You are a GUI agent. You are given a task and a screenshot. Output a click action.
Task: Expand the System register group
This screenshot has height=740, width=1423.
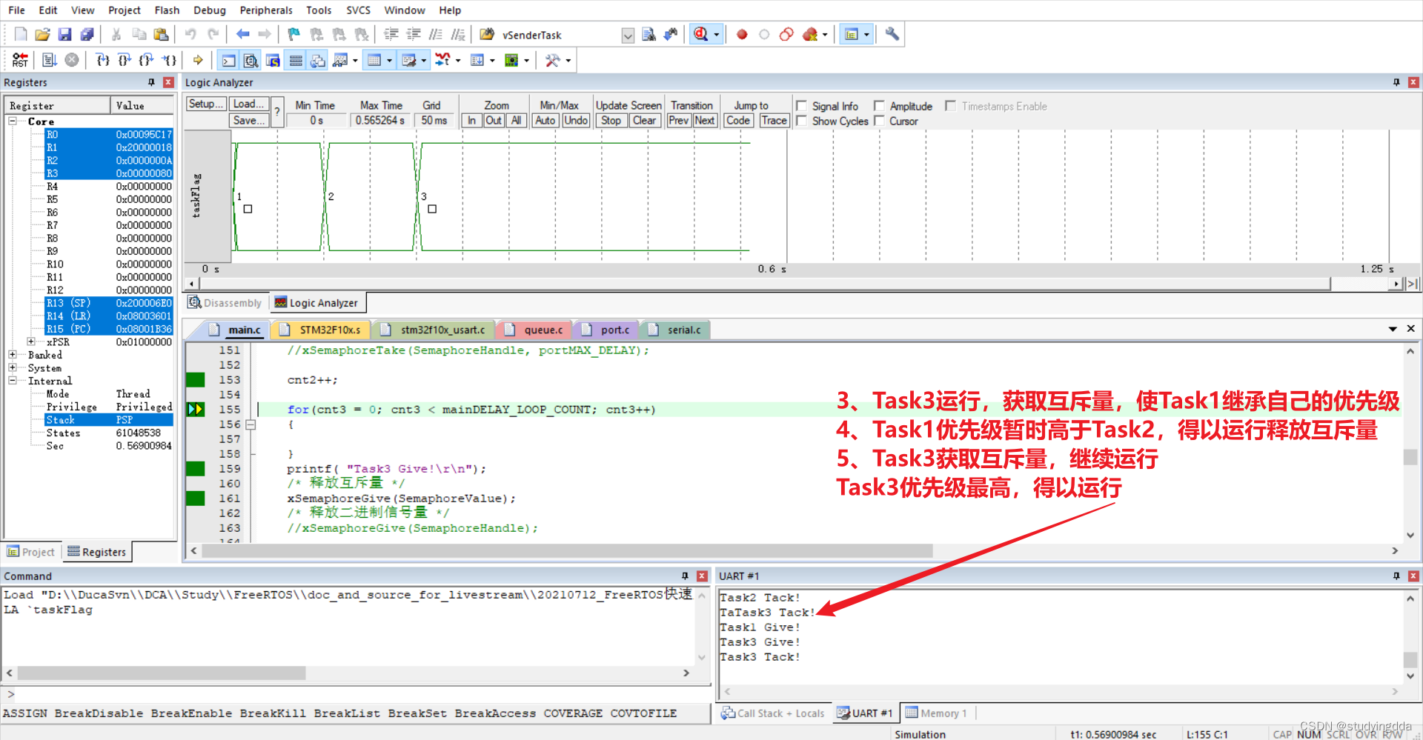(x=13, y=367)
